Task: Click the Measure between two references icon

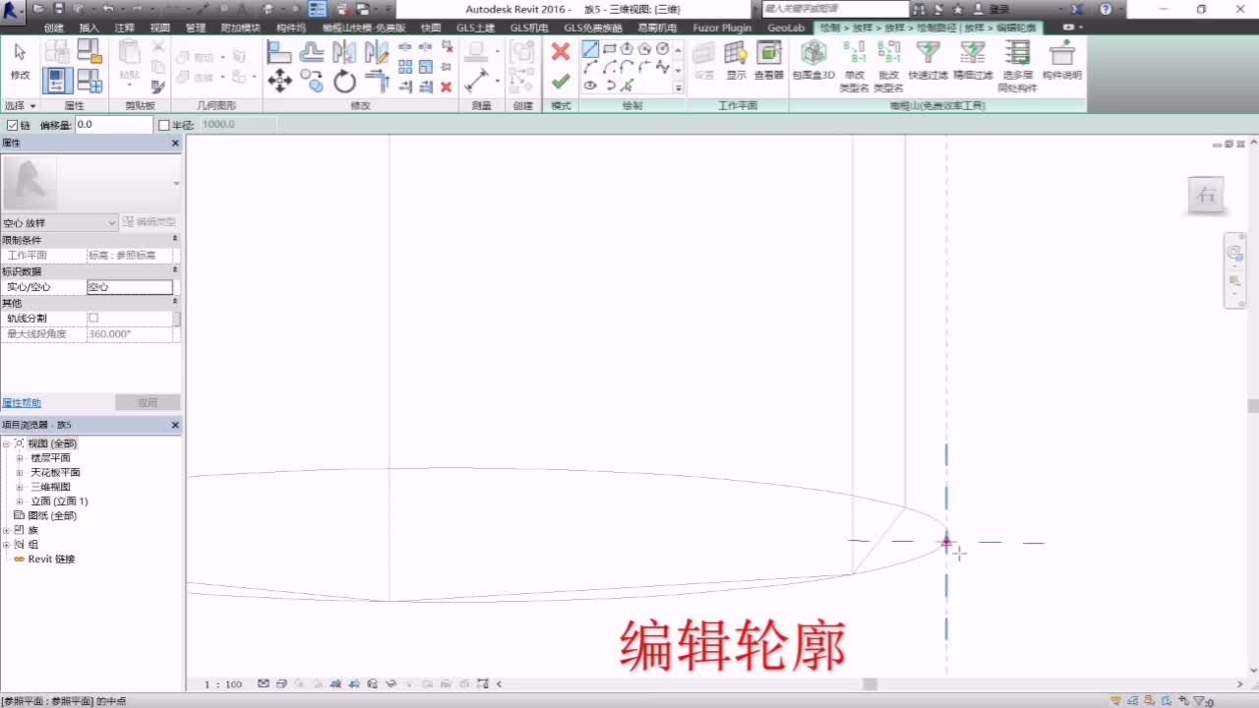Action: [478, 80]
